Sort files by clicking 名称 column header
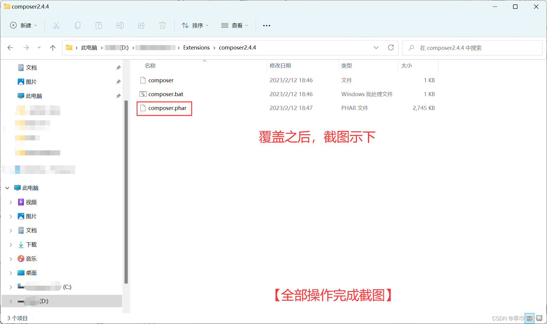 pos(150,65)
